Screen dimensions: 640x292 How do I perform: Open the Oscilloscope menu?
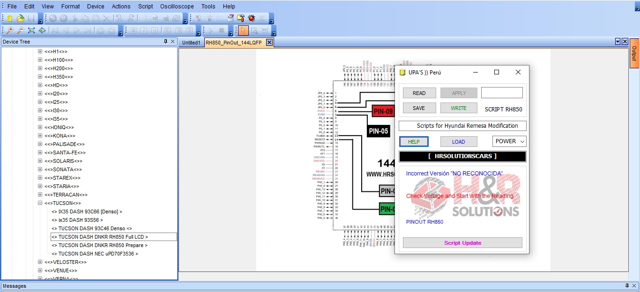coord(177,7)
